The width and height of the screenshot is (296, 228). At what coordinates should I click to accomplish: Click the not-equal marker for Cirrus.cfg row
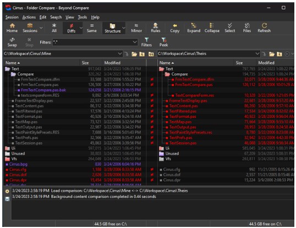coord(152,170)
